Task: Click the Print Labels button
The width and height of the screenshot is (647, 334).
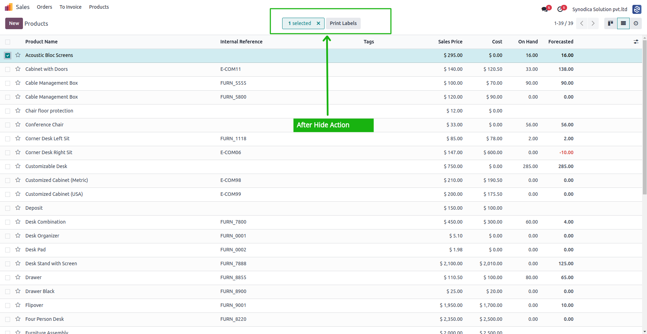Action: pos(343,23)
